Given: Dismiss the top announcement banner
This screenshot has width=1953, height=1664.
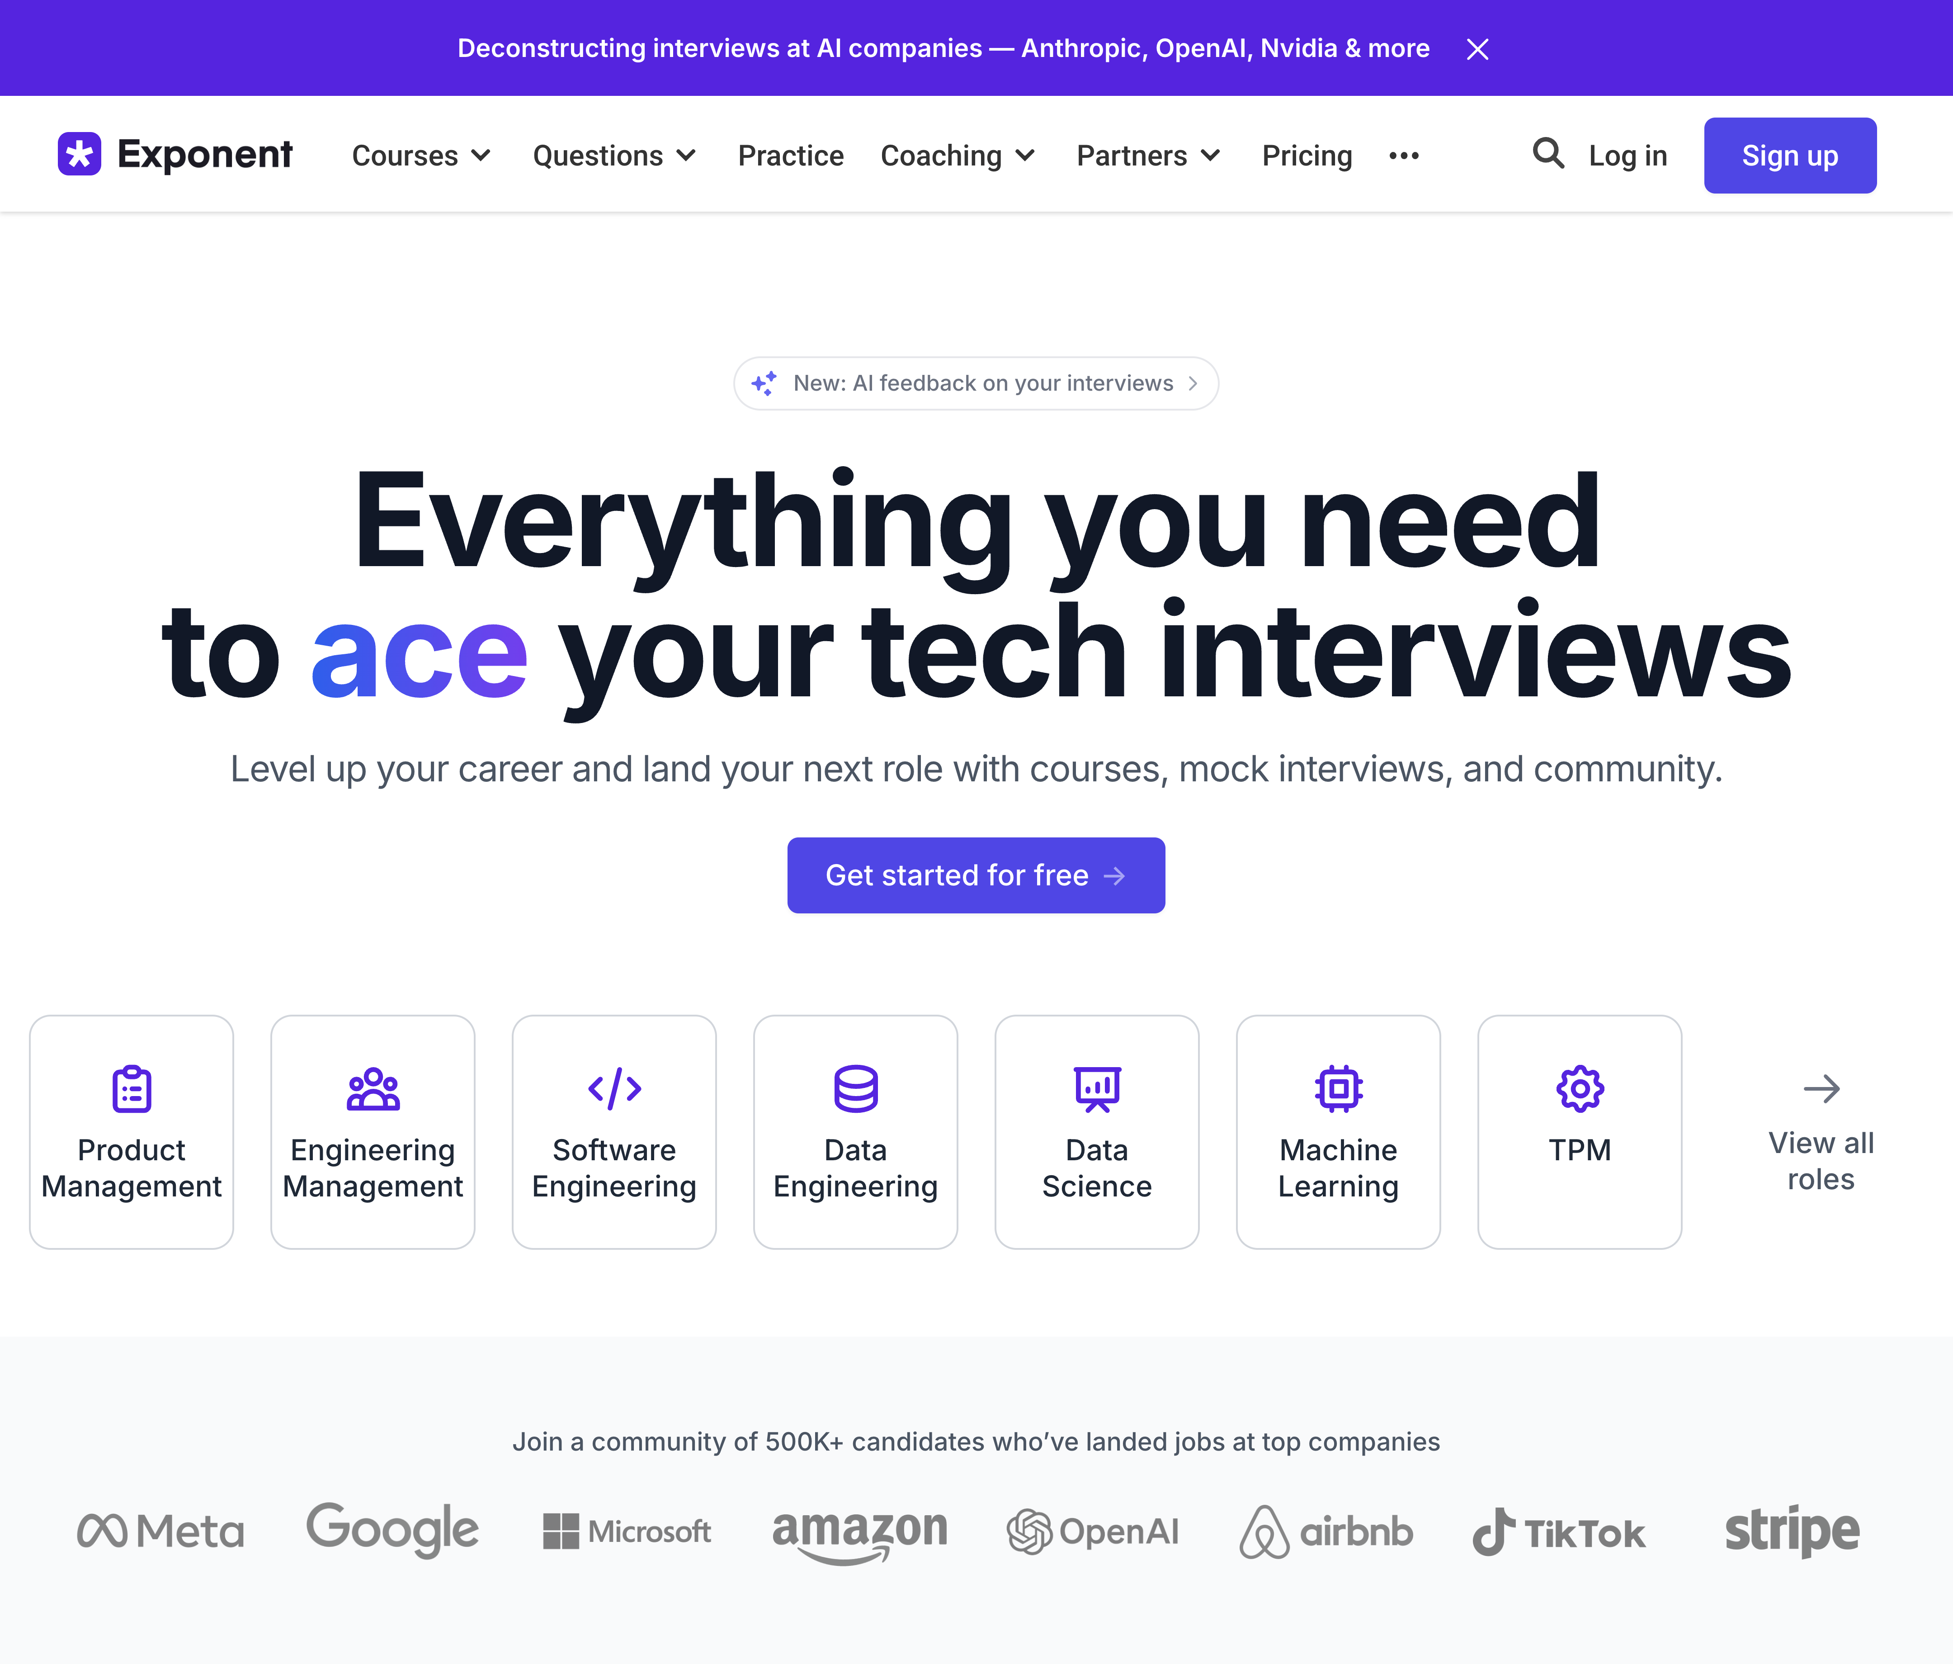Looking at the screenshot, I should (x=1477, y=49).
